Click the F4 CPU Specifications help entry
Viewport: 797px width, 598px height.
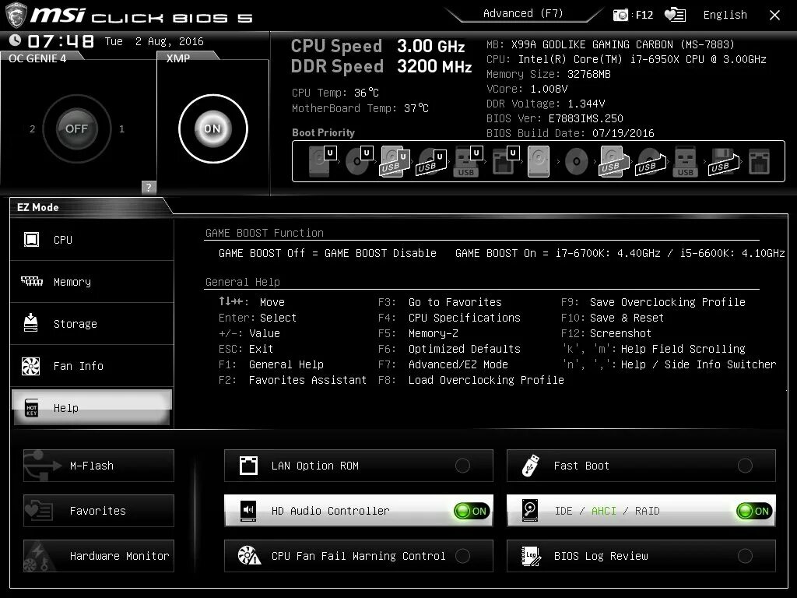pyautogui.click(x=449, y=318)
